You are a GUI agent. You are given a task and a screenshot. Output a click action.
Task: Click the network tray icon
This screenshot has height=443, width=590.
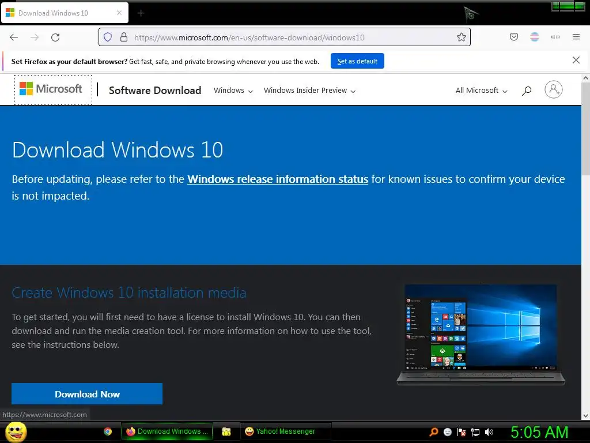click(x=475, y=432)
